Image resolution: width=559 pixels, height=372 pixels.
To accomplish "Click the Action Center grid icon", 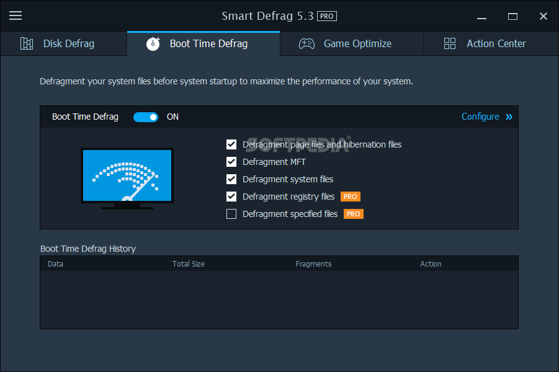I will [x=450, y=43].
